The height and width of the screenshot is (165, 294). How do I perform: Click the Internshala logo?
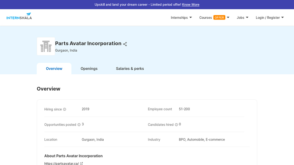pyautogui.click(x=19, y=16)
